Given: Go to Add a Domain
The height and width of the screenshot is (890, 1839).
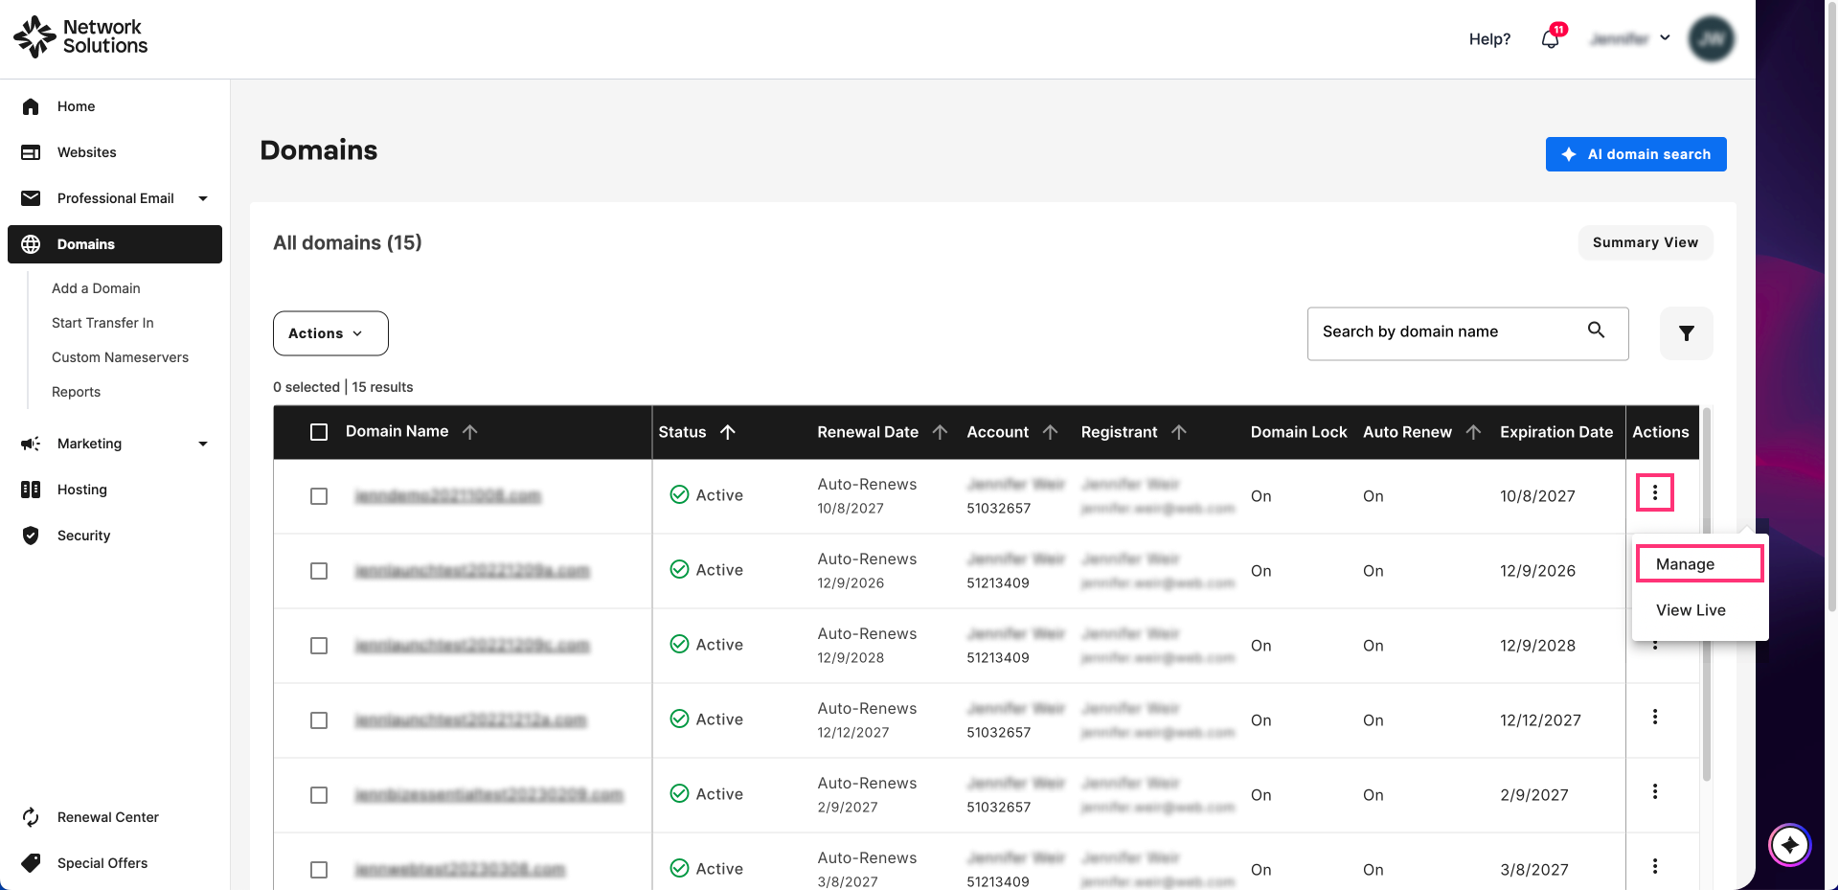Looking at the screenshot, I should point(96,288).
